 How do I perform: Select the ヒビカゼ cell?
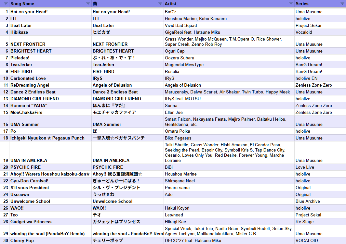tap(127, 32)
